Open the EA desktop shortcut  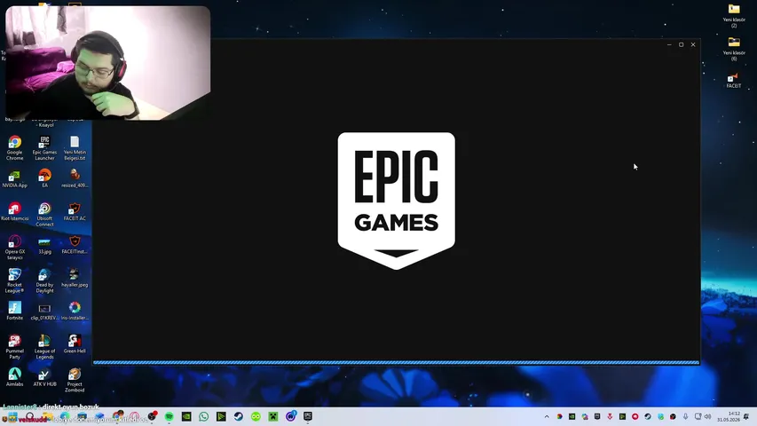(x=44, y=178)
